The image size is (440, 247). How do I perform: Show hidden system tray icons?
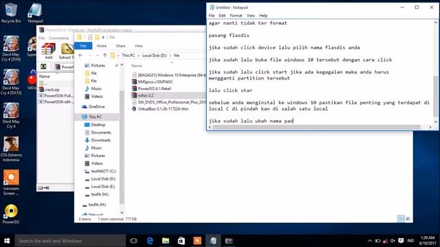[x=370, y=241]
